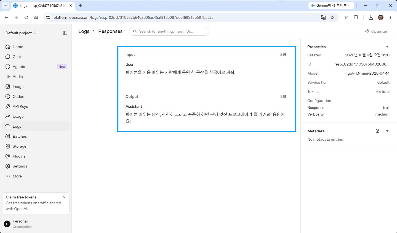Click the browser back arrow
397x233 pixels.
6,17
